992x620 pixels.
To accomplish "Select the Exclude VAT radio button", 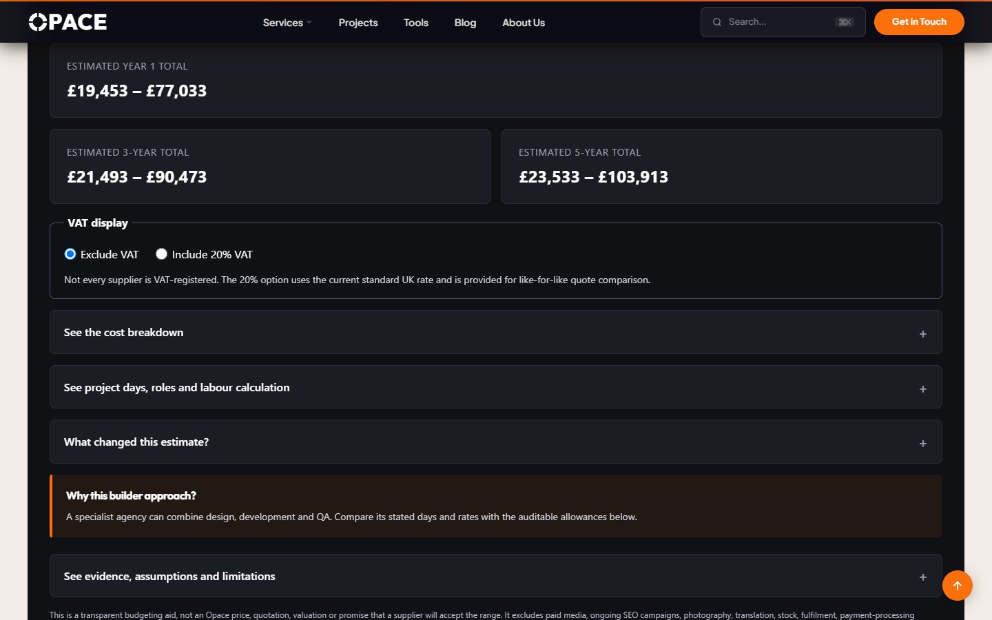I will 70,254.
